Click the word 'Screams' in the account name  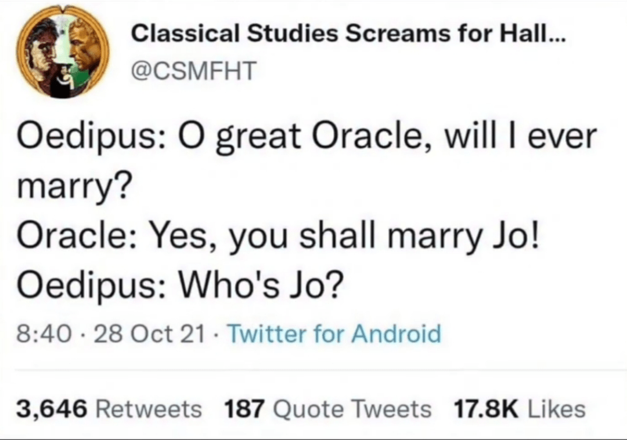[x=398, y=34]
